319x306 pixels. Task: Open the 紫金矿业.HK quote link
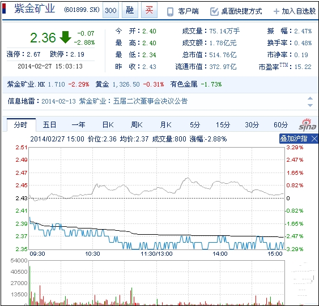click(26, 84)
